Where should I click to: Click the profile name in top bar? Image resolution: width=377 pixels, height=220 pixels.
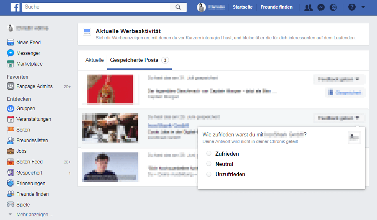[216, 7]
